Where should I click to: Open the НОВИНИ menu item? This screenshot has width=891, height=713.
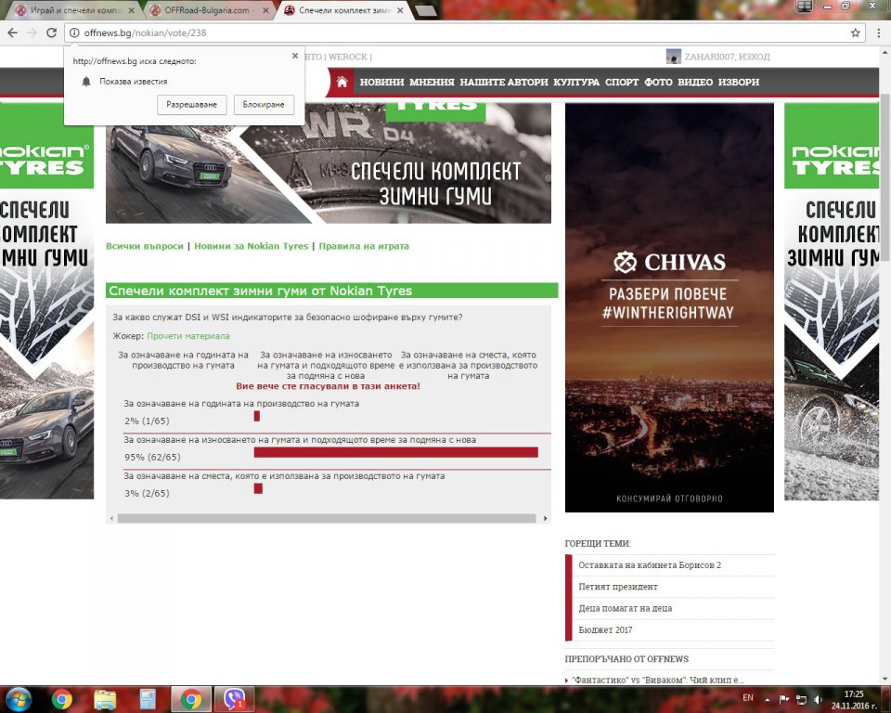tap(381, 83)
